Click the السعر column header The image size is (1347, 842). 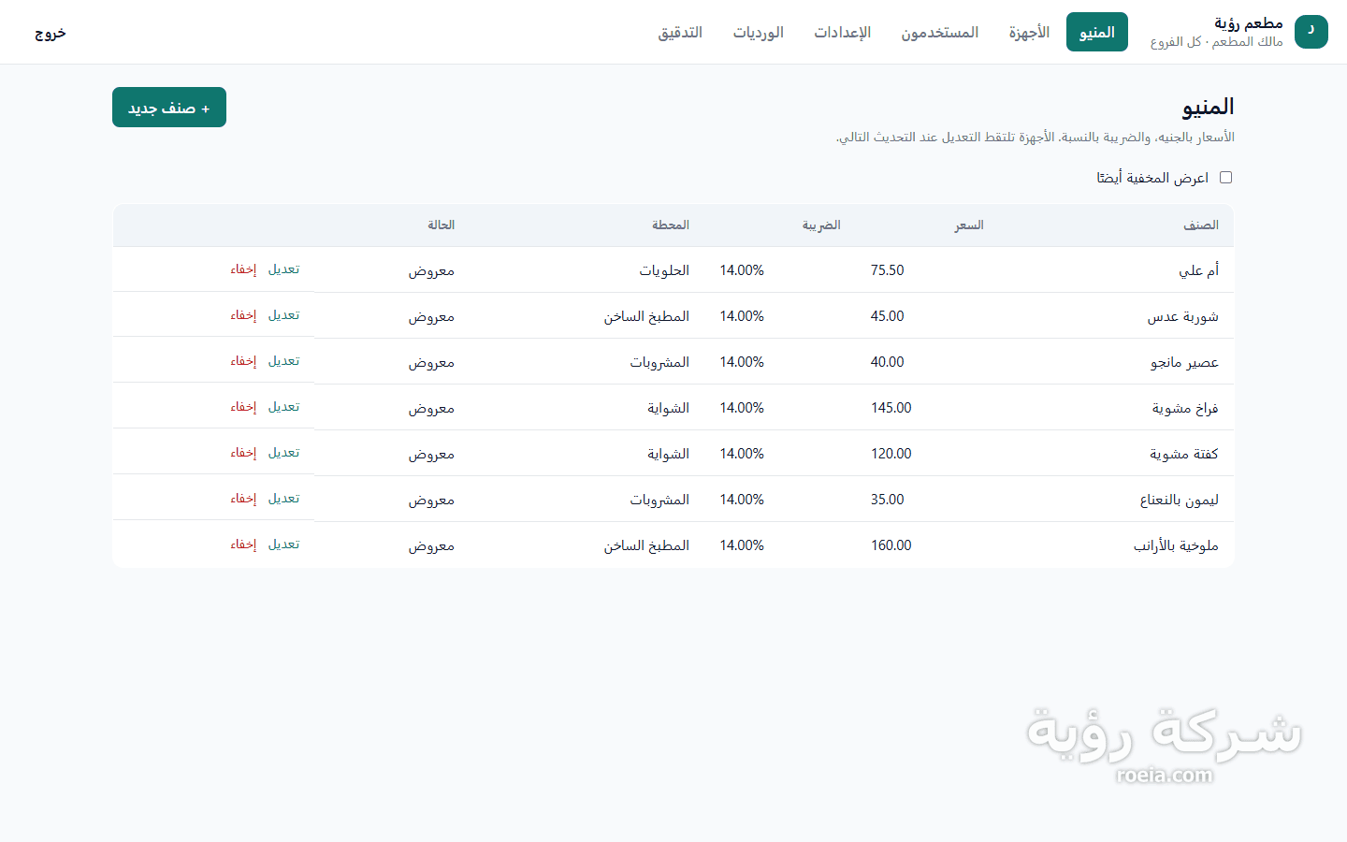tap(969, 225)
